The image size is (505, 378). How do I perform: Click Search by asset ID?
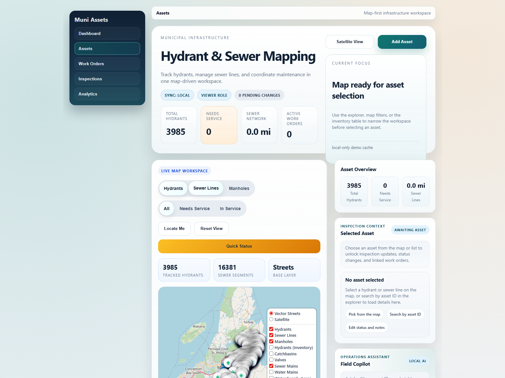[405, 314]
